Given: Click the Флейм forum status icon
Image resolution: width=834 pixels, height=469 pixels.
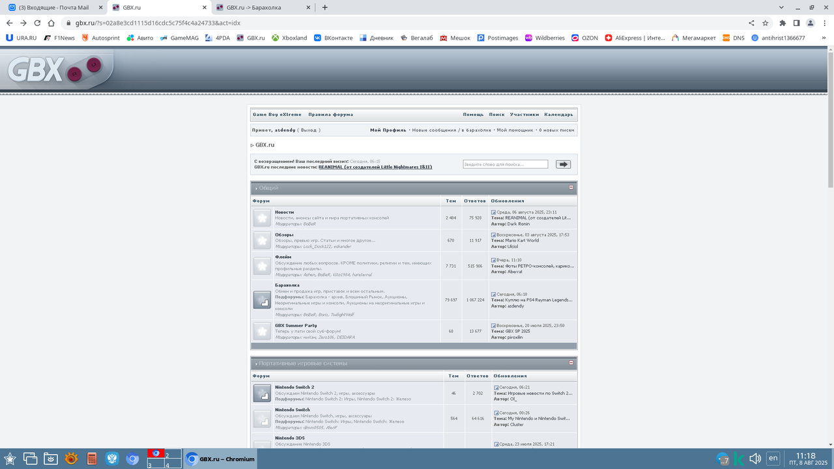Looking at the screenshot, I should click(x=262, y=266).
